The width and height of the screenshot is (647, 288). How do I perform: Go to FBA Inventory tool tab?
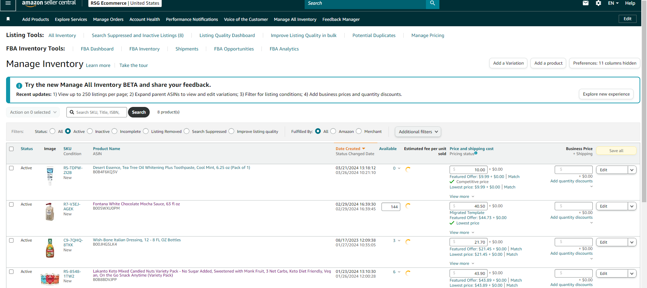click(x=145, y=49)
